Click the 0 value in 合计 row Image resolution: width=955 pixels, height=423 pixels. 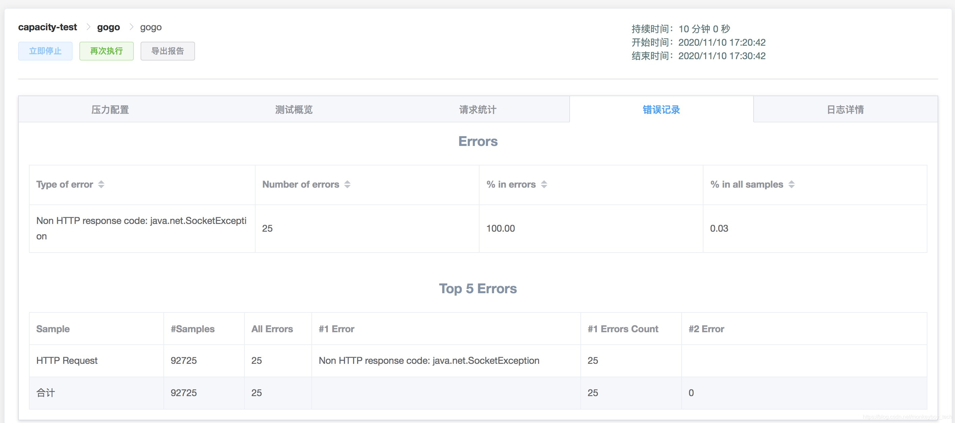691,393
